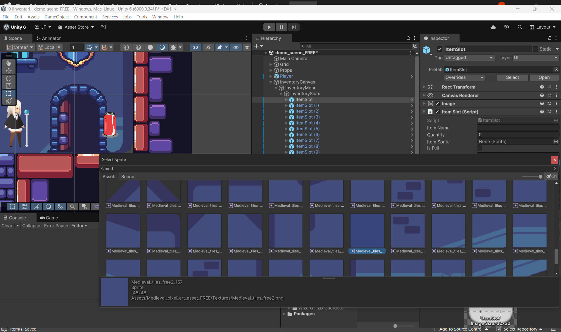Select the Move tool in scene
Screen dimensions: 561x332
coord(9,70)
